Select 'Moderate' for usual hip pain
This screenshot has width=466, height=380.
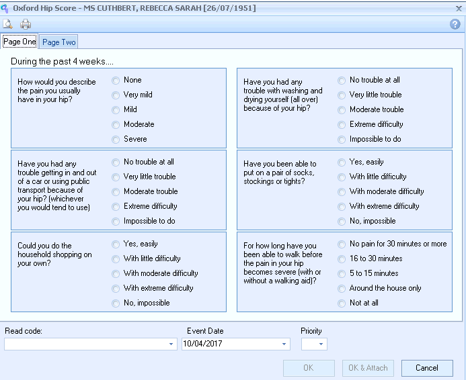coord(117,124)
